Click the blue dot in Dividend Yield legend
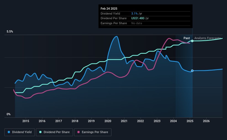Screen dimensions: 227x140 pyautogui.click(x=9, y=132)
